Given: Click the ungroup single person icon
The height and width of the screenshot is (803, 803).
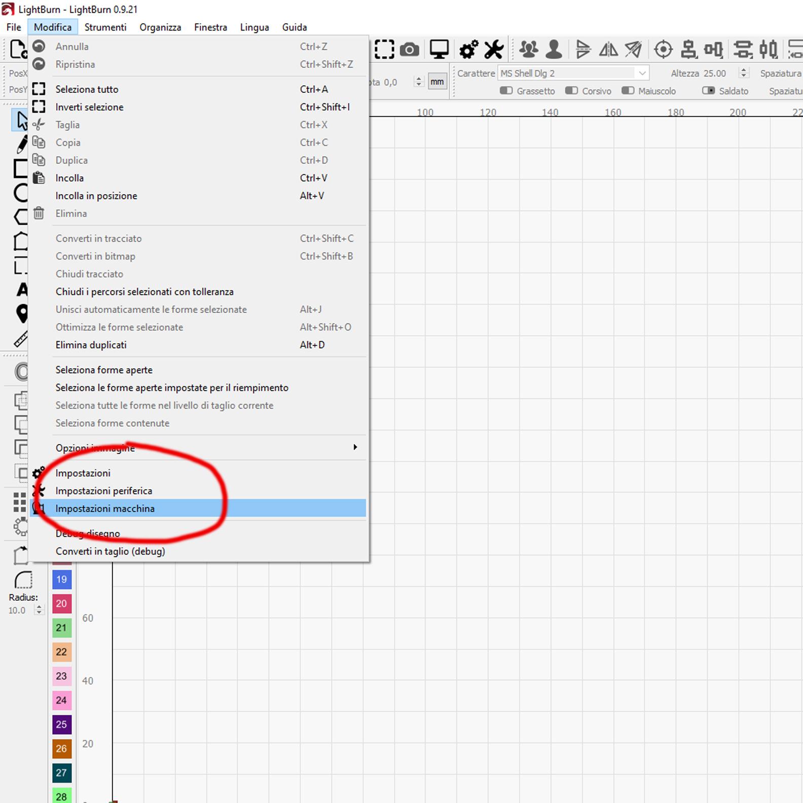Looking at the screenshot, I should click(x=554, y=50).
